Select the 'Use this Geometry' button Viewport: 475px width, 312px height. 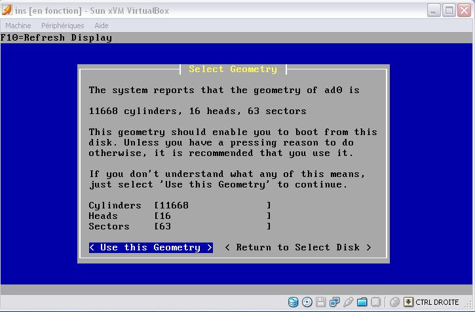point(151,248)
